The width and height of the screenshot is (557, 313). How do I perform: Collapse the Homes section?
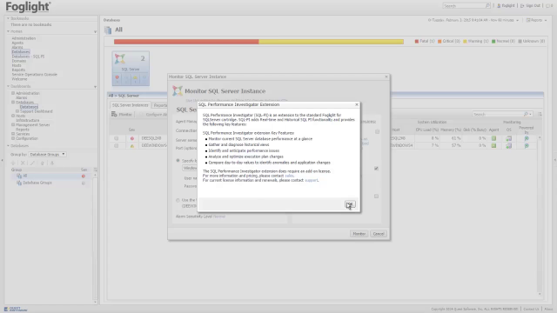[8, 31]
